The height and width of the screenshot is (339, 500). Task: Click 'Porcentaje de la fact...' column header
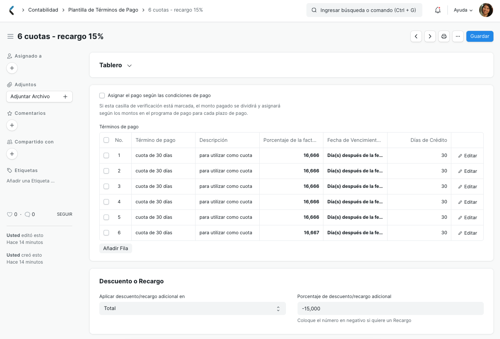[x=290, y=140]
